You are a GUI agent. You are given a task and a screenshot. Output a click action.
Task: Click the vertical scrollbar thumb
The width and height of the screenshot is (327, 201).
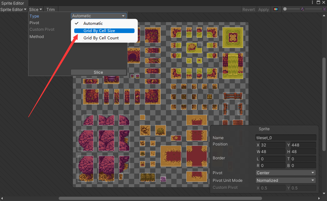[x=324, y=104]
